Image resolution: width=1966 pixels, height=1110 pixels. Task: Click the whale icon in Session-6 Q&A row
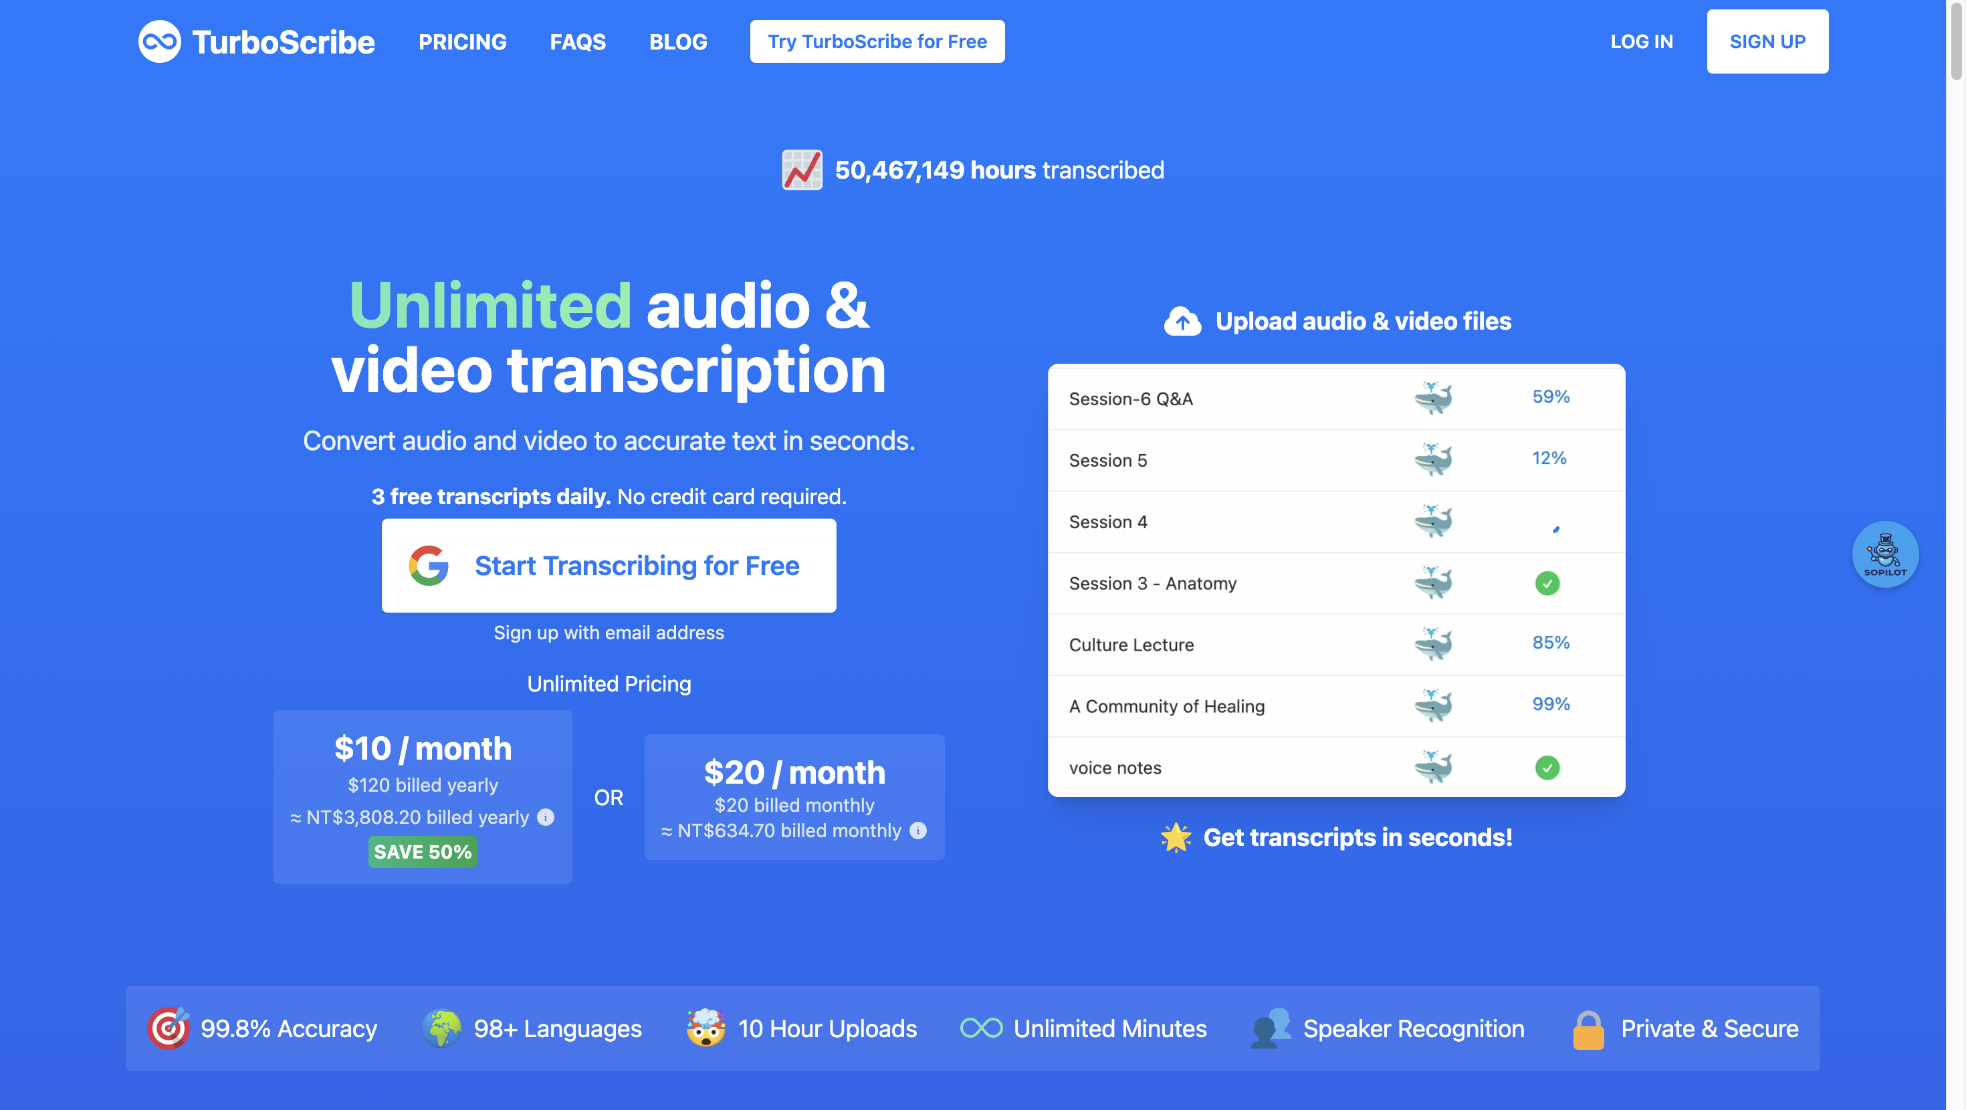(1433, 398)
